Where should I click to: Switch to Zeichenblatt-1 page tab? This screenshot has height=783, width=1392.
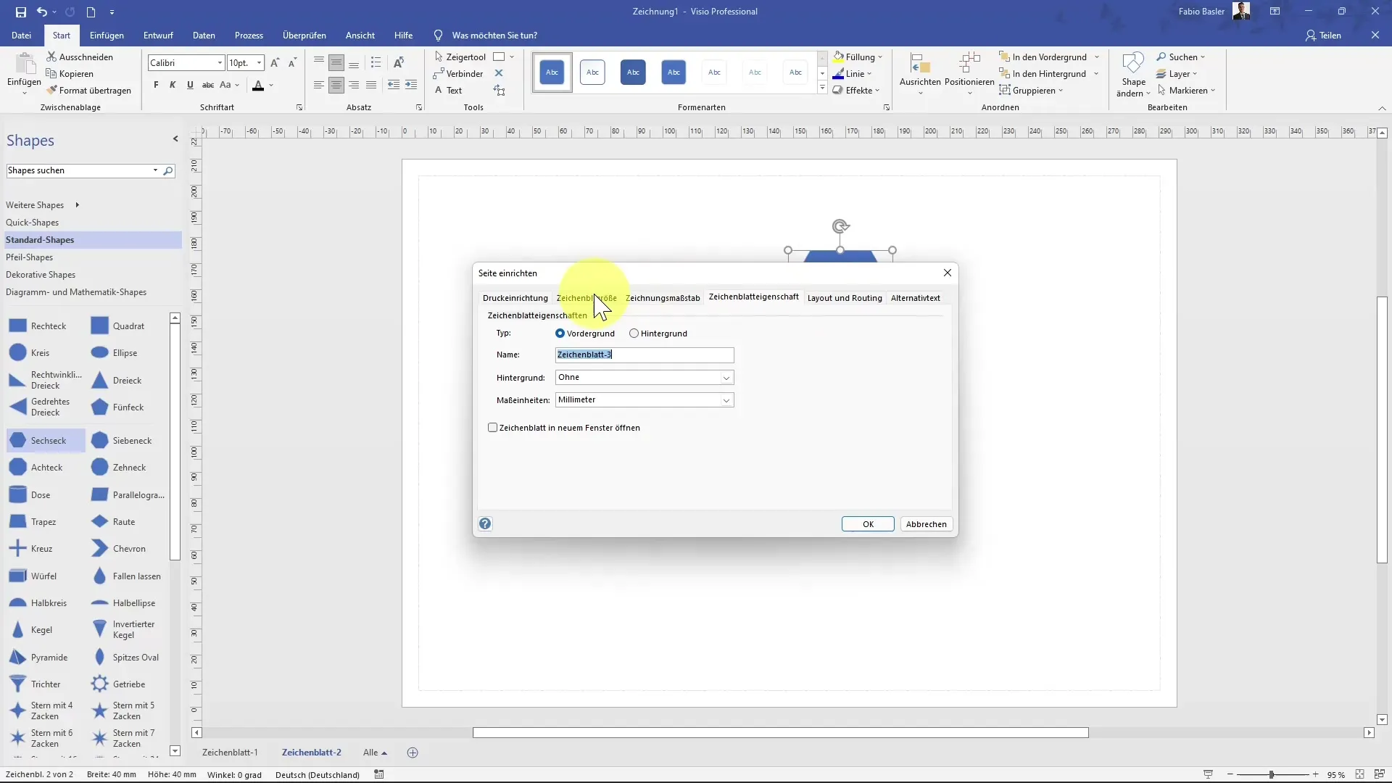point(230,753)
